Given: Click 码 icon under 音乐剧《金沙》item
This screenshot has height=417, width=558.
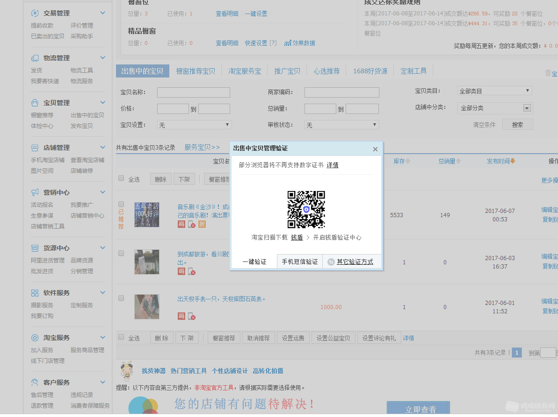Looking at the screenshot, I should [x=181, y=224].
